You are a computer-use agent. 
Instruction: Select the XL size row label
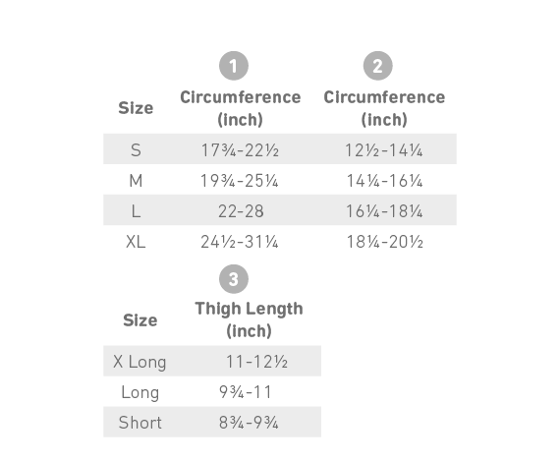136,242
